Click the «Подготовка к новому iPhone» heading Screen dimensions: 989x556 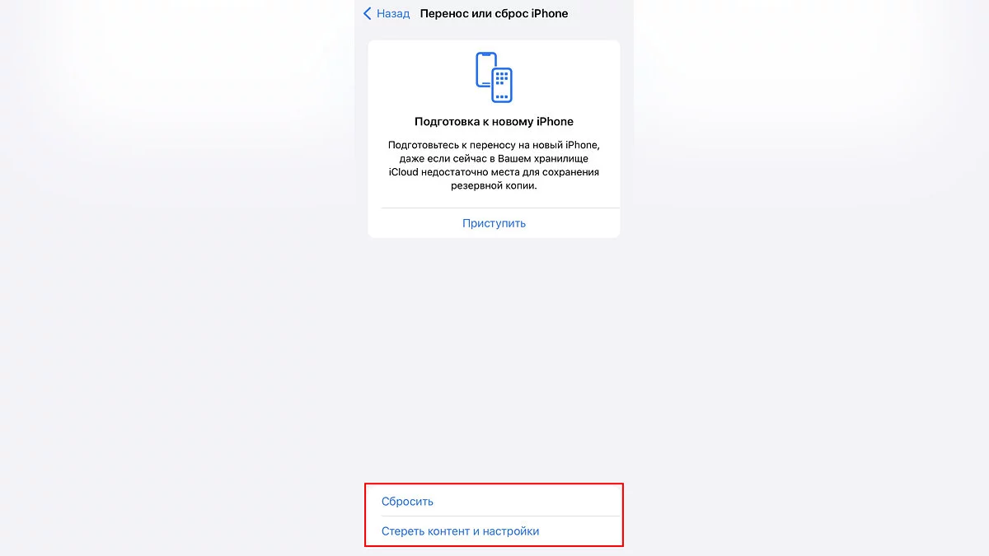pyautogui.click(x=494, y=122)
